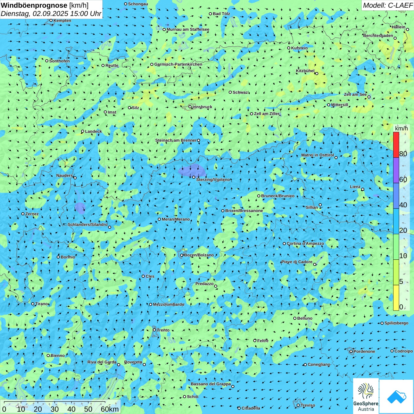Click the Mittersill label
The image size is (414, 414).
click(339, 105)
